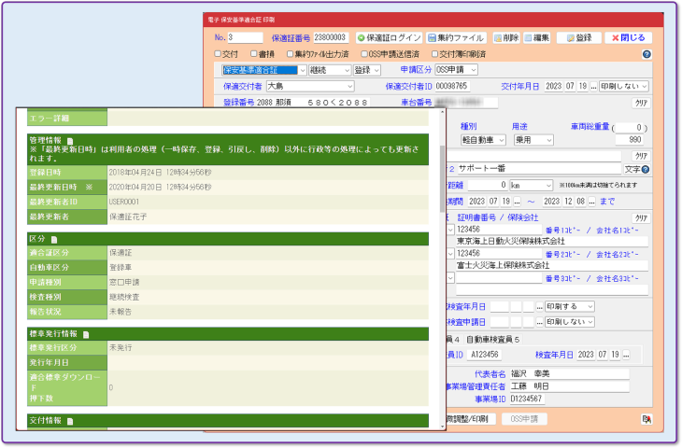Open the 保適交付者 dropdown showing 大島
The width and height of the screenshot is (682, 448).
click(310, 87)
